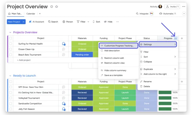This screenshot has height=115, width=192.
Task: Open the Settings submenu
Action: (x=158, y=45)
